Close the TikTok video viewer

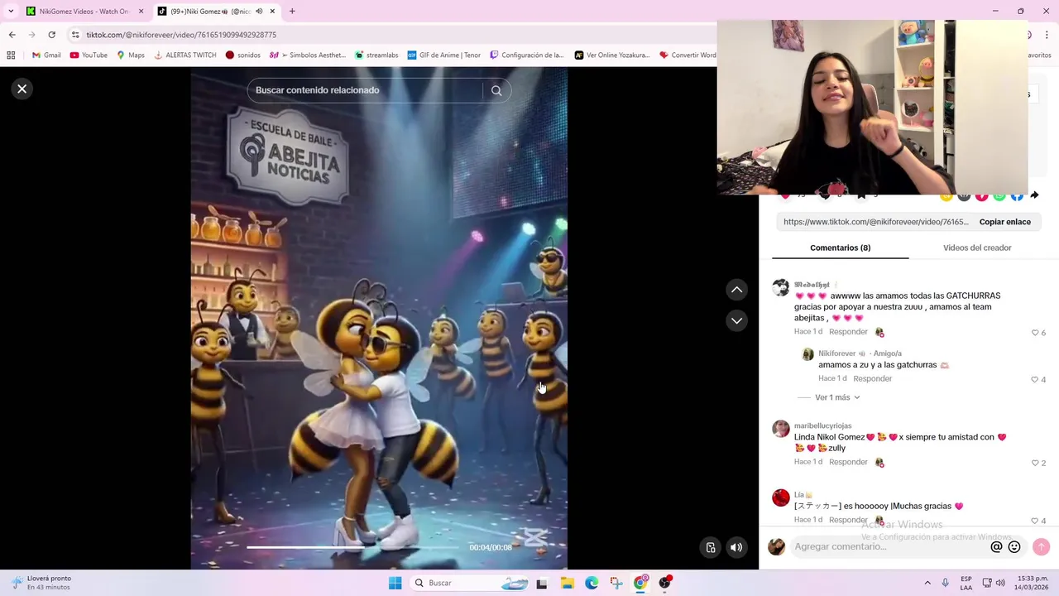[x=22, y=89]
